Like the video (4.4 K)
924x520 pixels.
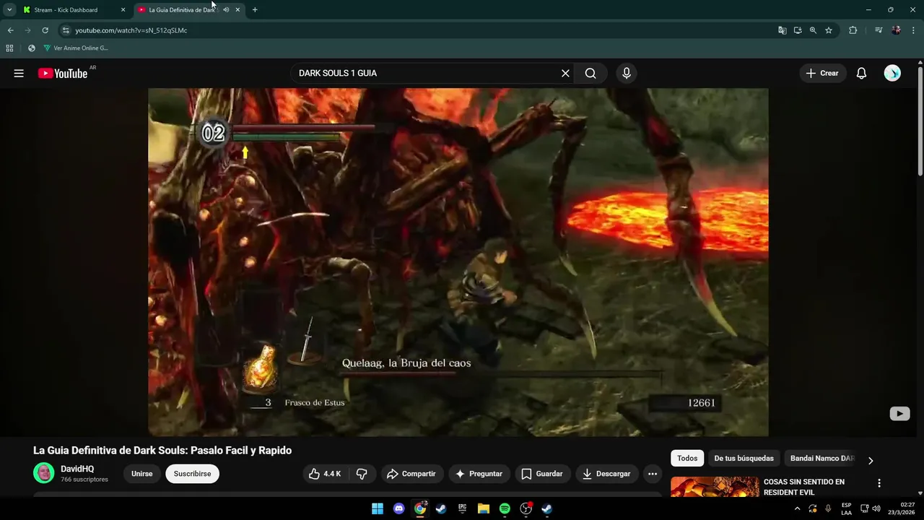325,474
